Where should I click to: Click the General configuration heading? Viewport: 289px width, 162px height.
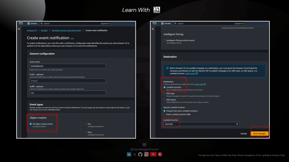pos(42,54)
